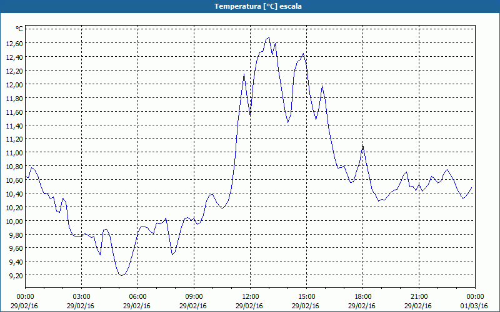This screenshot has height=312, width=500.
Task: Click the 03:00 time axis label
Action: 82,297
